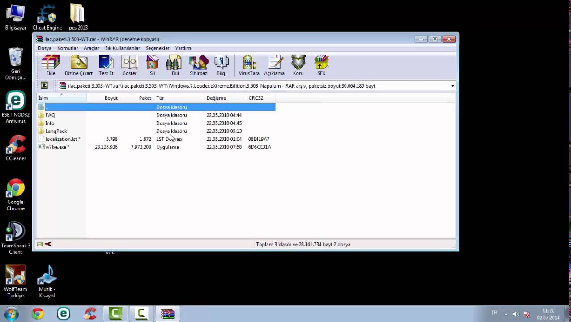Click the TR language indicator
Image resolution: width=571 pixels, height=322 pixels.
click(494, 313)
